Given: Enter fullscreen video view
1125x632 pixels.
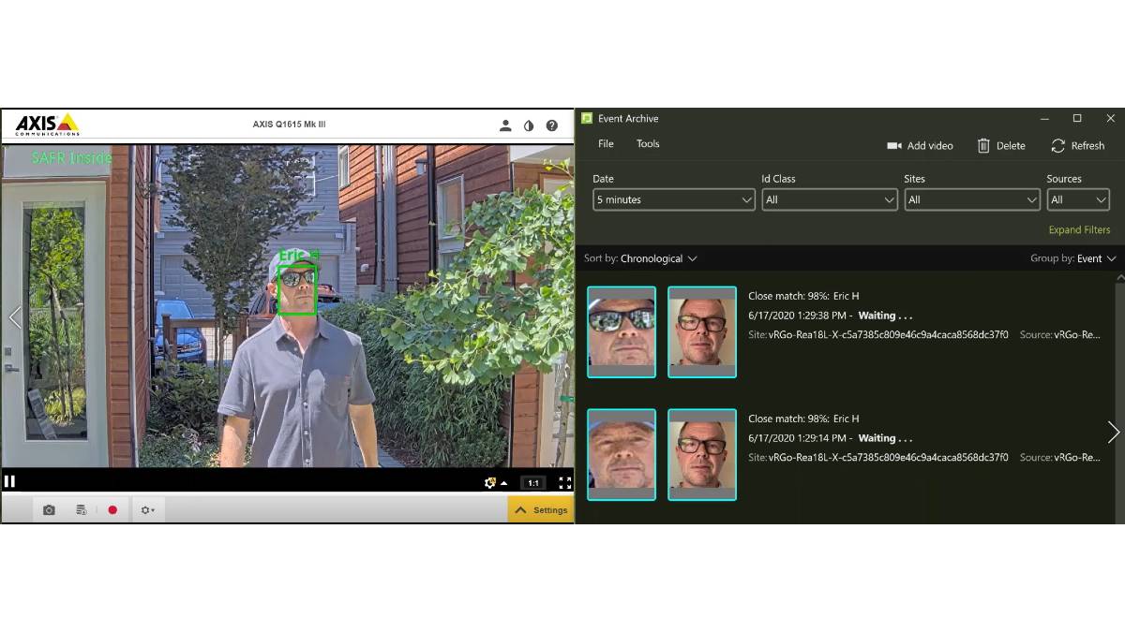Looking at the screenshot, I should click(565, 483).
